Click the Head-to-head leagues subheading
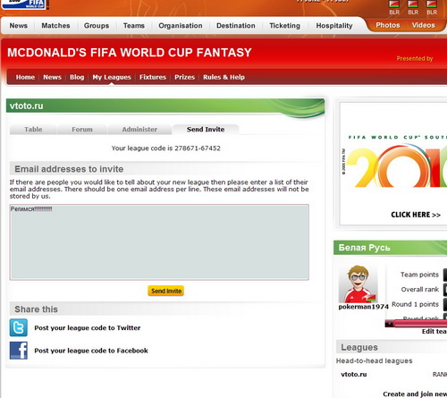Viewport: 447px width, 398px height. pyautogui.click(x=375, y=361)
